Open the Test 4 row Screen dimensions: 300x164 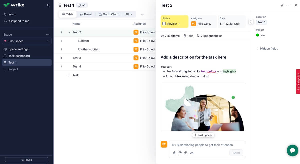[x=104, y=67]
